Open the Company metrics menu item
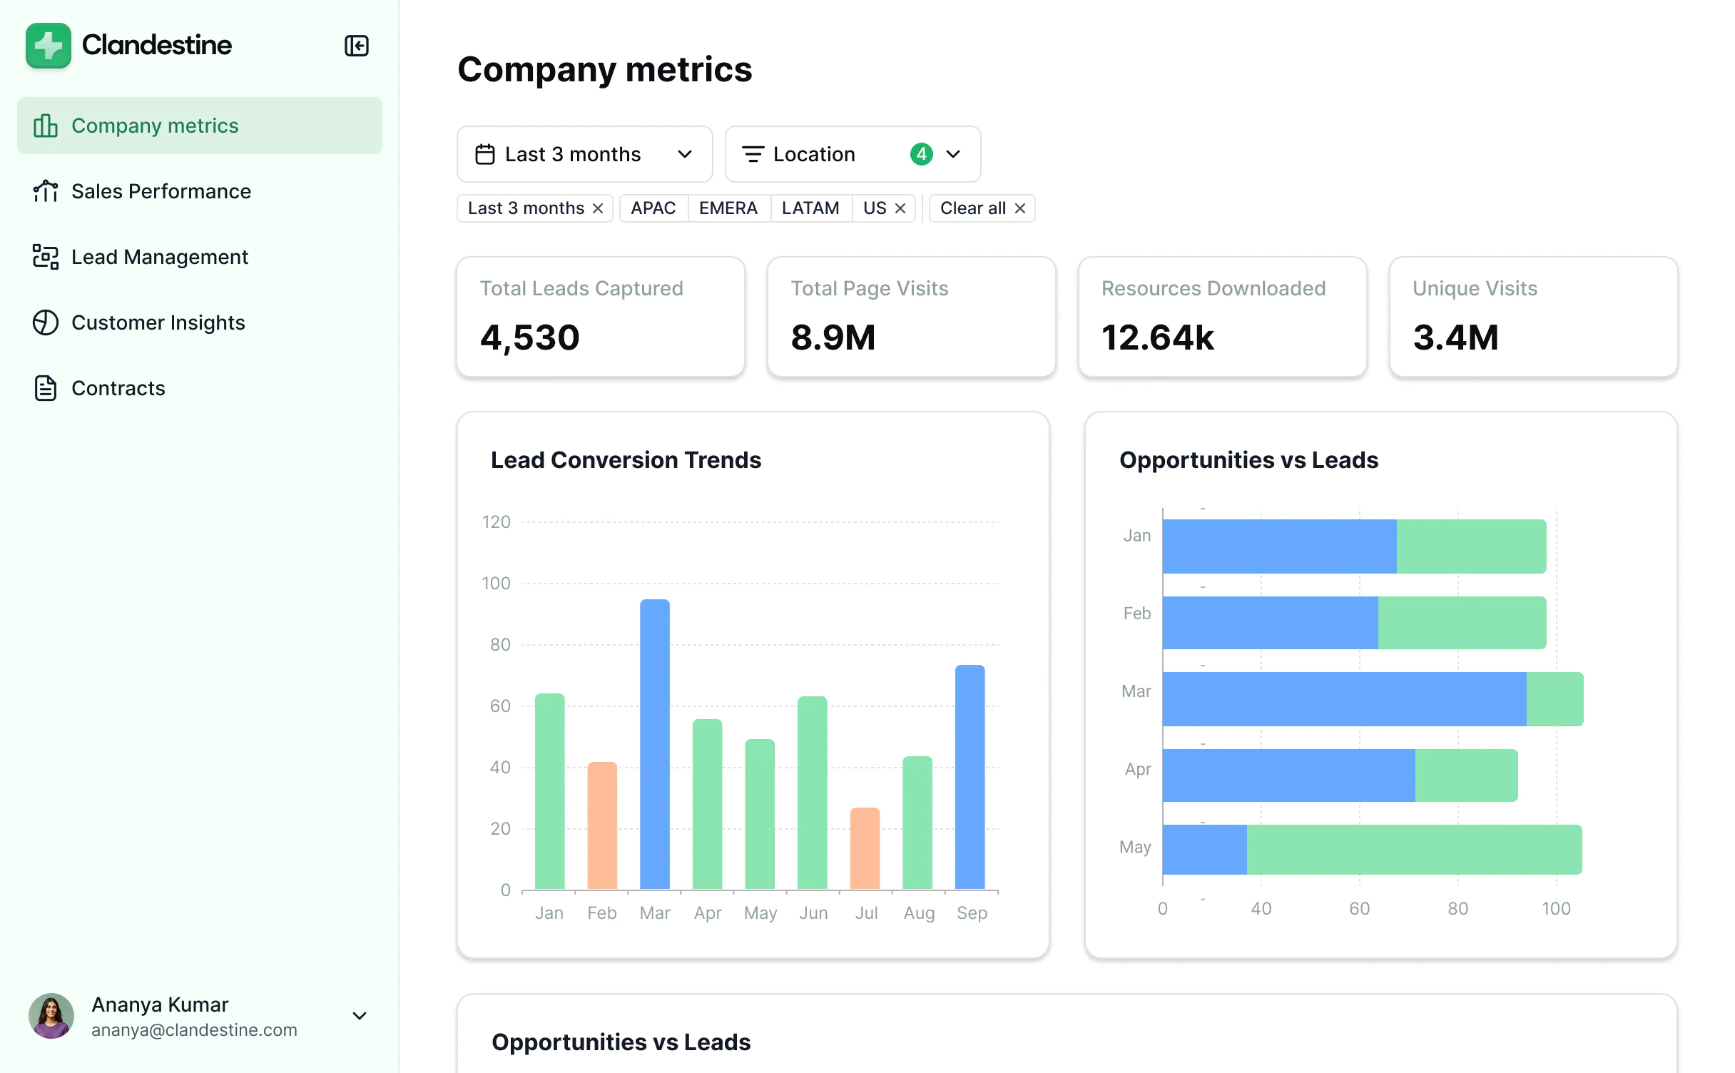Screen dimensions: 1735x1073 [200, 126]
